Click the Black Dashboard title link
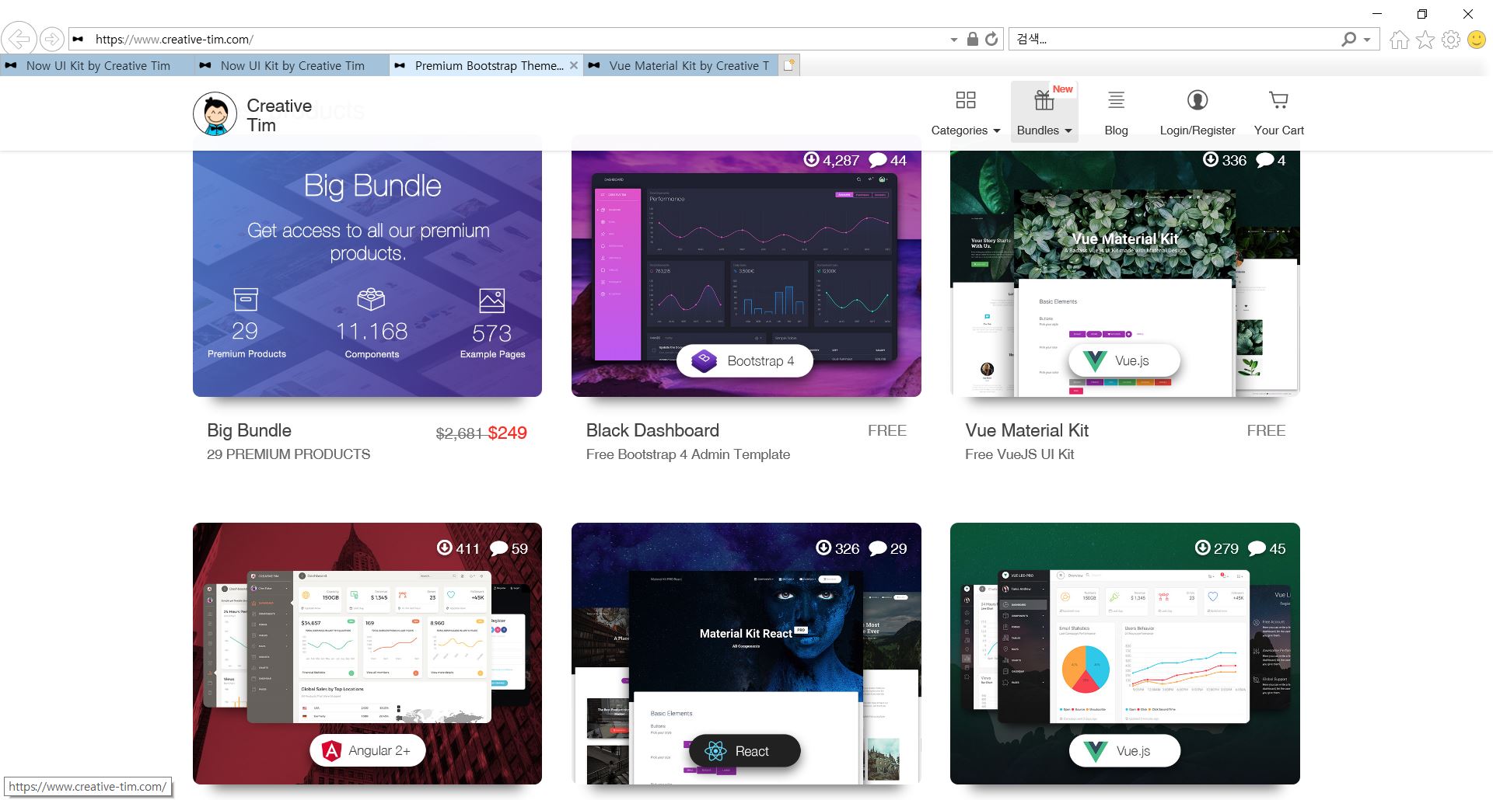1493x800 pixels. point(652,430)
